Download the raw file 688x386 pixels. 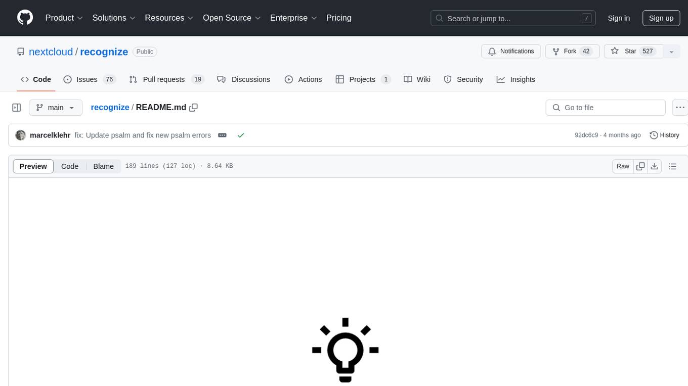coord(654,166)
